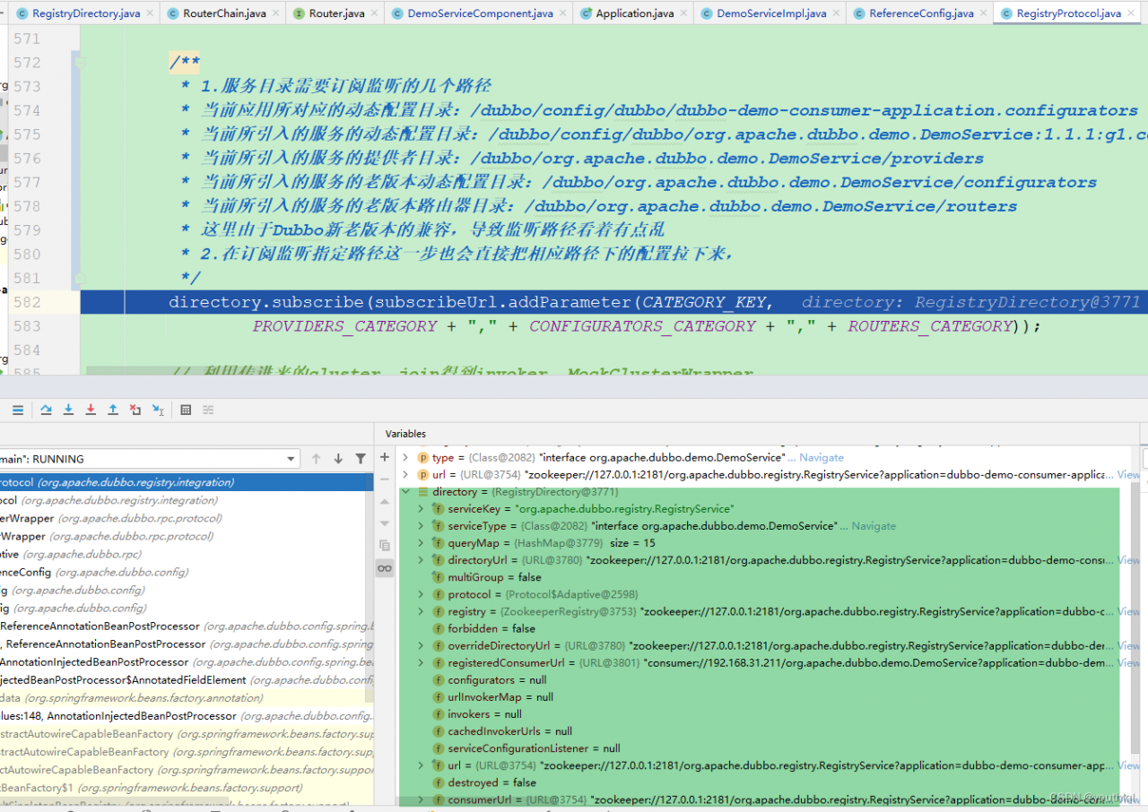Select previous frame with the up arrow
This screenshot has width=1148, height=812.
316,459
